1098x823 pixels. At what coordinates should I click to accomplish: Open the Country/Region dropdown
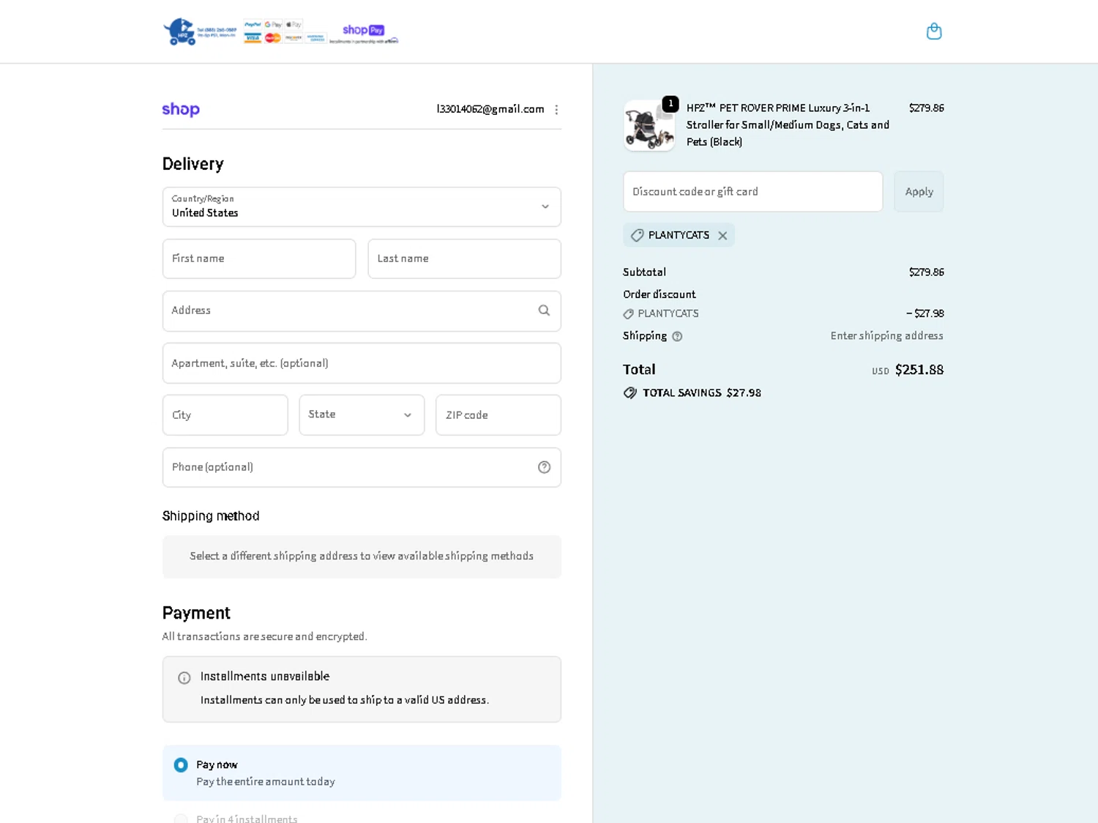(x=362, y=206)
